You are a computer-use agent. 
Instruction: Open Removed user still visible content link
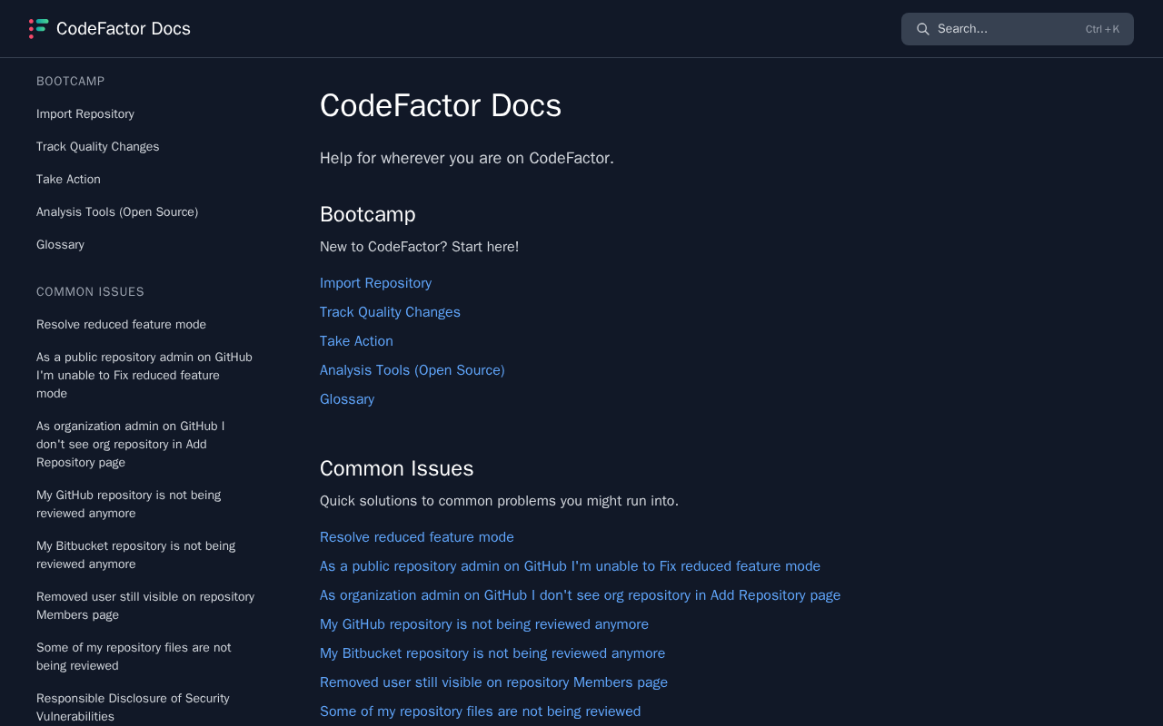tap(493, 682)
